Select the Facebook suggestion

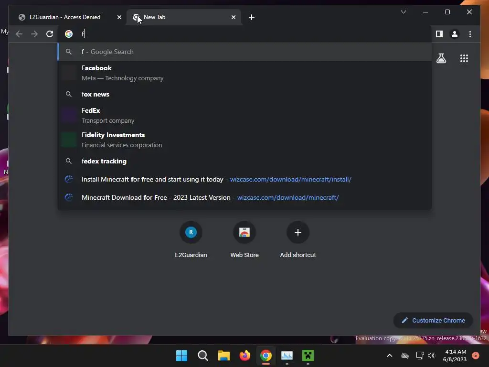point(244,73)
